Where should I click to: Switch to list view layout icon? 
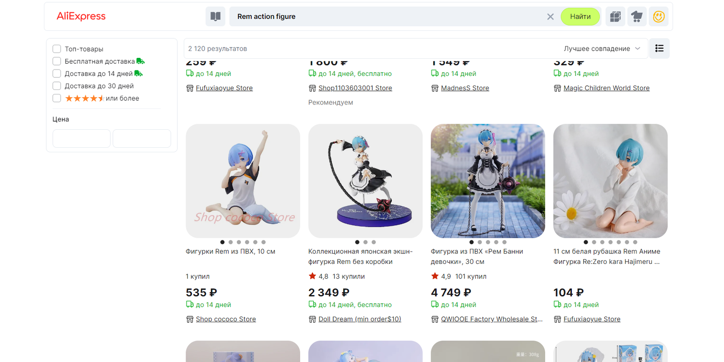point(659,48)
